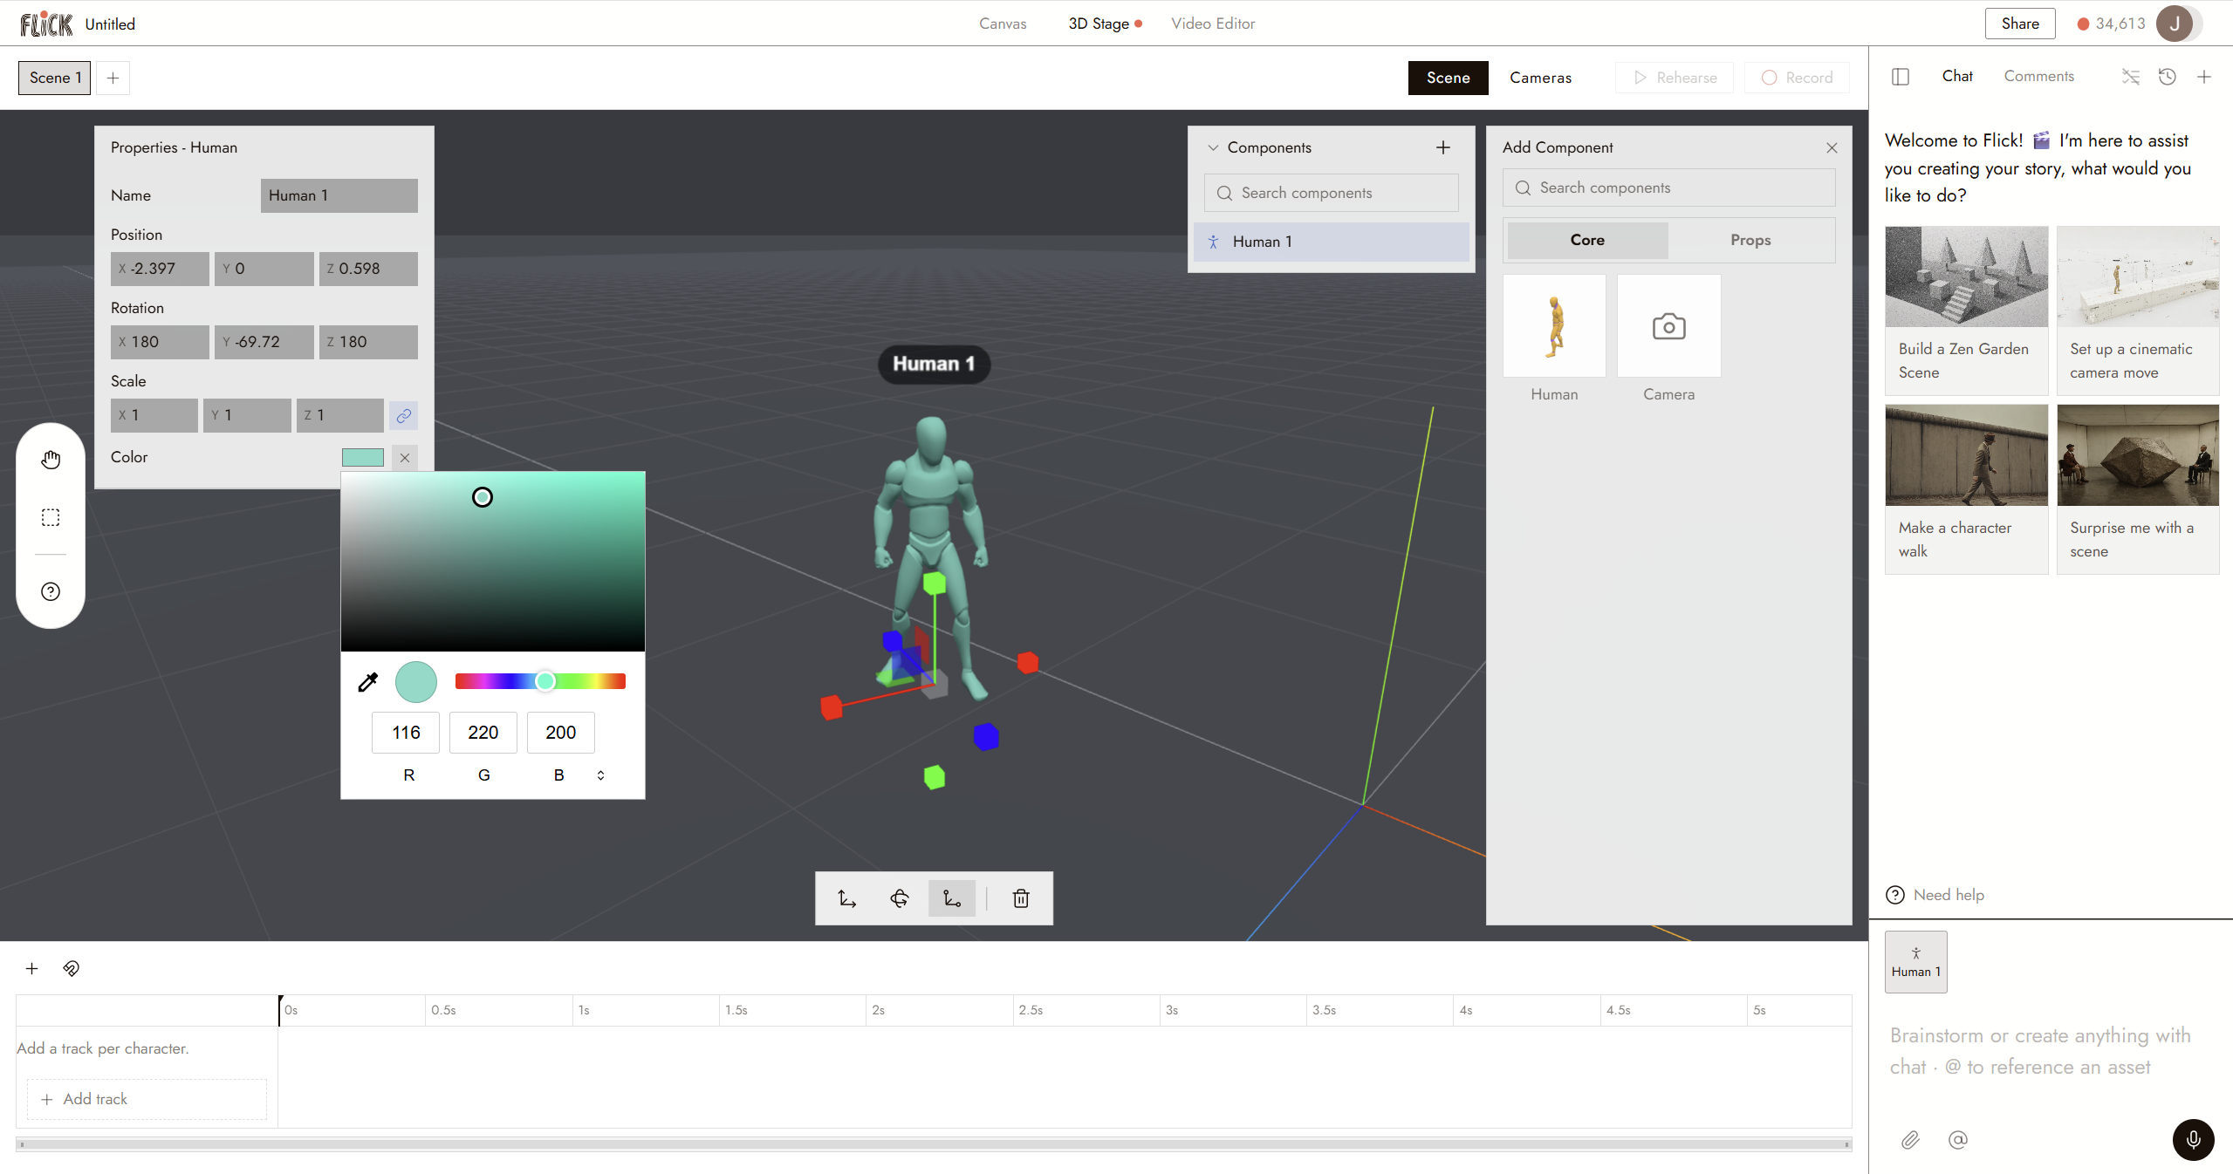Open the Cameras tab
Viewport: 2233px width, 1174px height.
[x=1540, y=78]
